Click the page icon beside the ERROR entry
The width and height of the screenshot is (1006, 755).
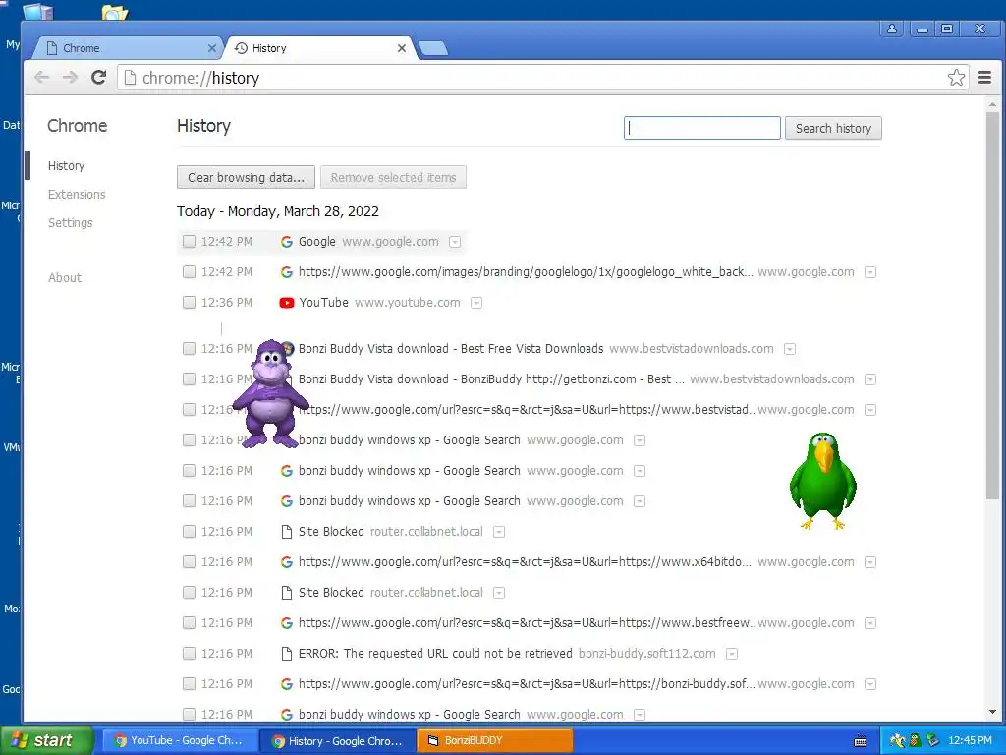(287, 654)
